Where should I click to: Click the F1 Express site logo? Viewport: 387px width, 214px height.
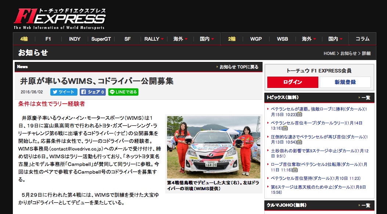[60, 19]
